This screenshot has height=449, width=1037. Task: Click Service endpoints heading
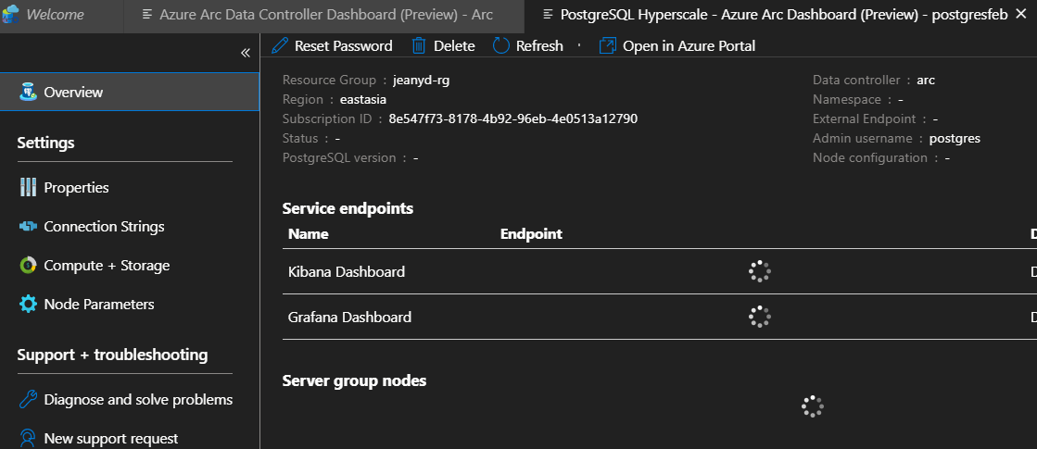pos(348,208)
